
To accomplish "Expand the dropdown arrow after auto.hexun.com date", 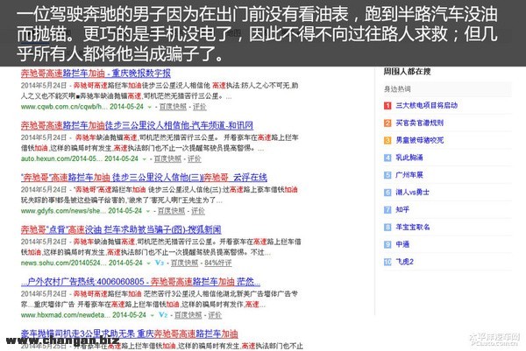I will [x=145, y=159].
